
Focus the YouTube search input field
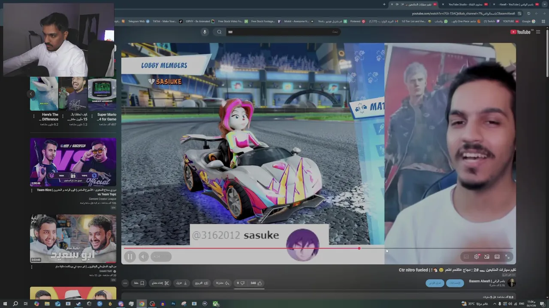pos(284,32)
